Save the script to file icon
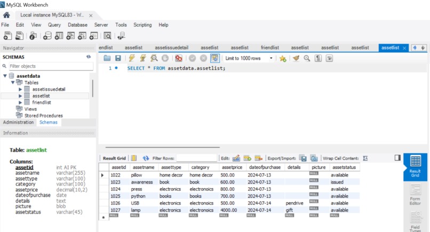The width and height of the screenshot is (430, 232). tap(118, 58)
